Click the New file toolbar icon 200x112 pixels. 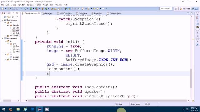click(2, 9)
